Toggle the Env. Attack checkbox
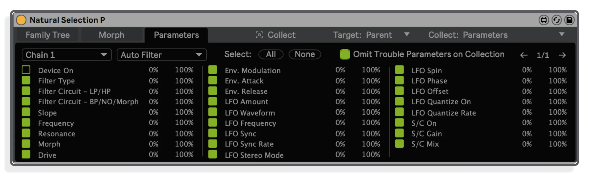The height and width of the screenshot is (176, 589). (213, 80)
